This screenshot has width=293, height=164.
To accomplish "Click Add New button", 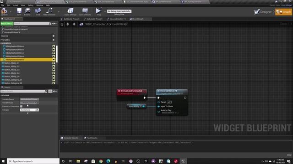I will point(7,23).
